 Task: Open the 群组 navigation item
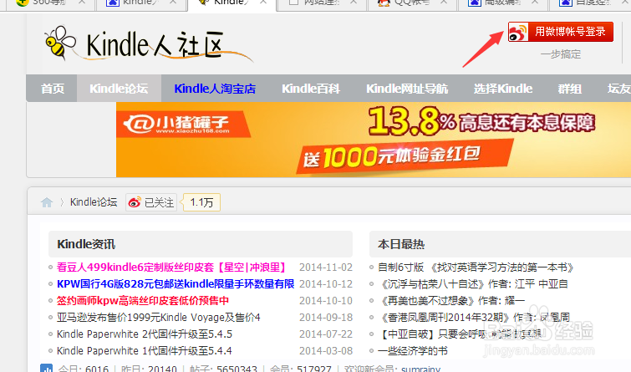pos(569,89)
